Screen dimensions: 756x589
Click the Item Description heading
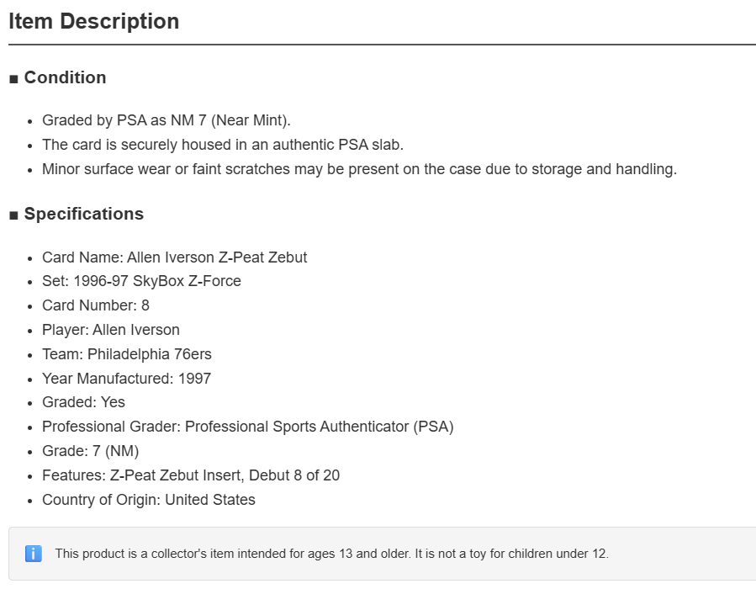click(x=94, y=22)
